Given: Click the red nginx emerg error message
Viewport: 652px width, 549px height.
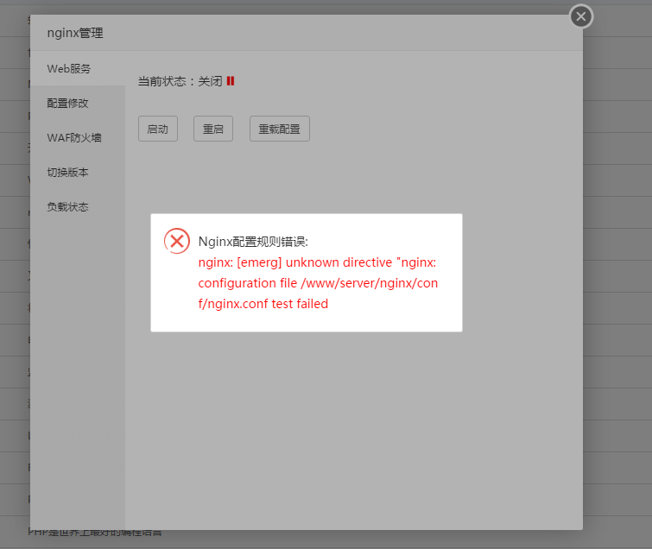Looking at the screenshot, I should (x=318, y=283).
